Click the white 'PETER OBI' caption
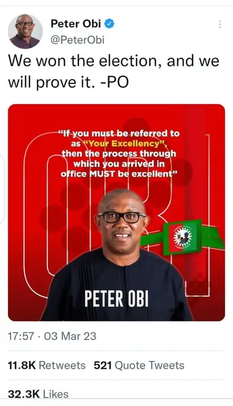 tap(116, 298)
